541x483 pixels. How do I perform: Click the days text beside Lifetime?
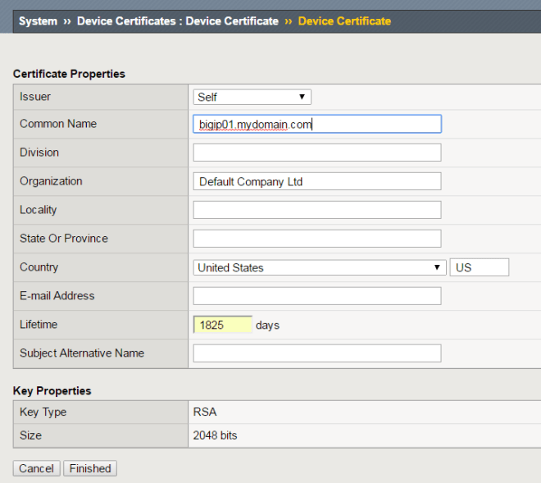pos(267,326)
